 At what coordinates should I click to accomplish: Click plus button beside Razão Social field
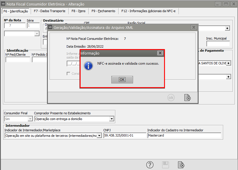point(227,28)
